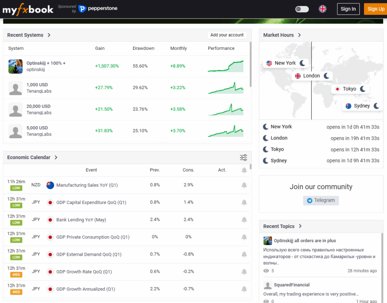Click the Sign In button
This screenshot has height=303, width=387.
tap(348, 9)
